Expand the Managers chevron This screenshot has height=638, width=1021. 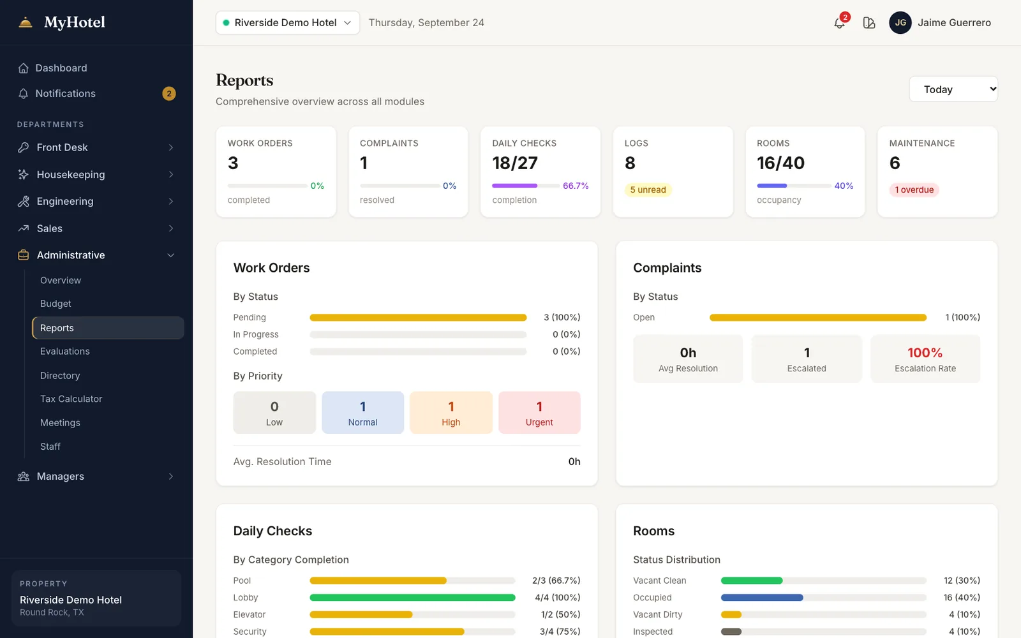coord(171,477)
